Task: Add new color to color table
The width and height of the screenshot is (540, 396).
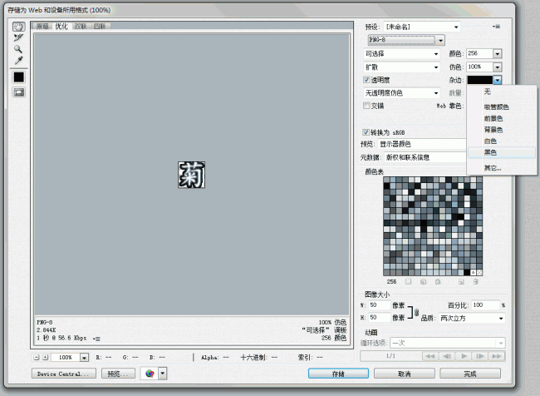Action: 461,282
